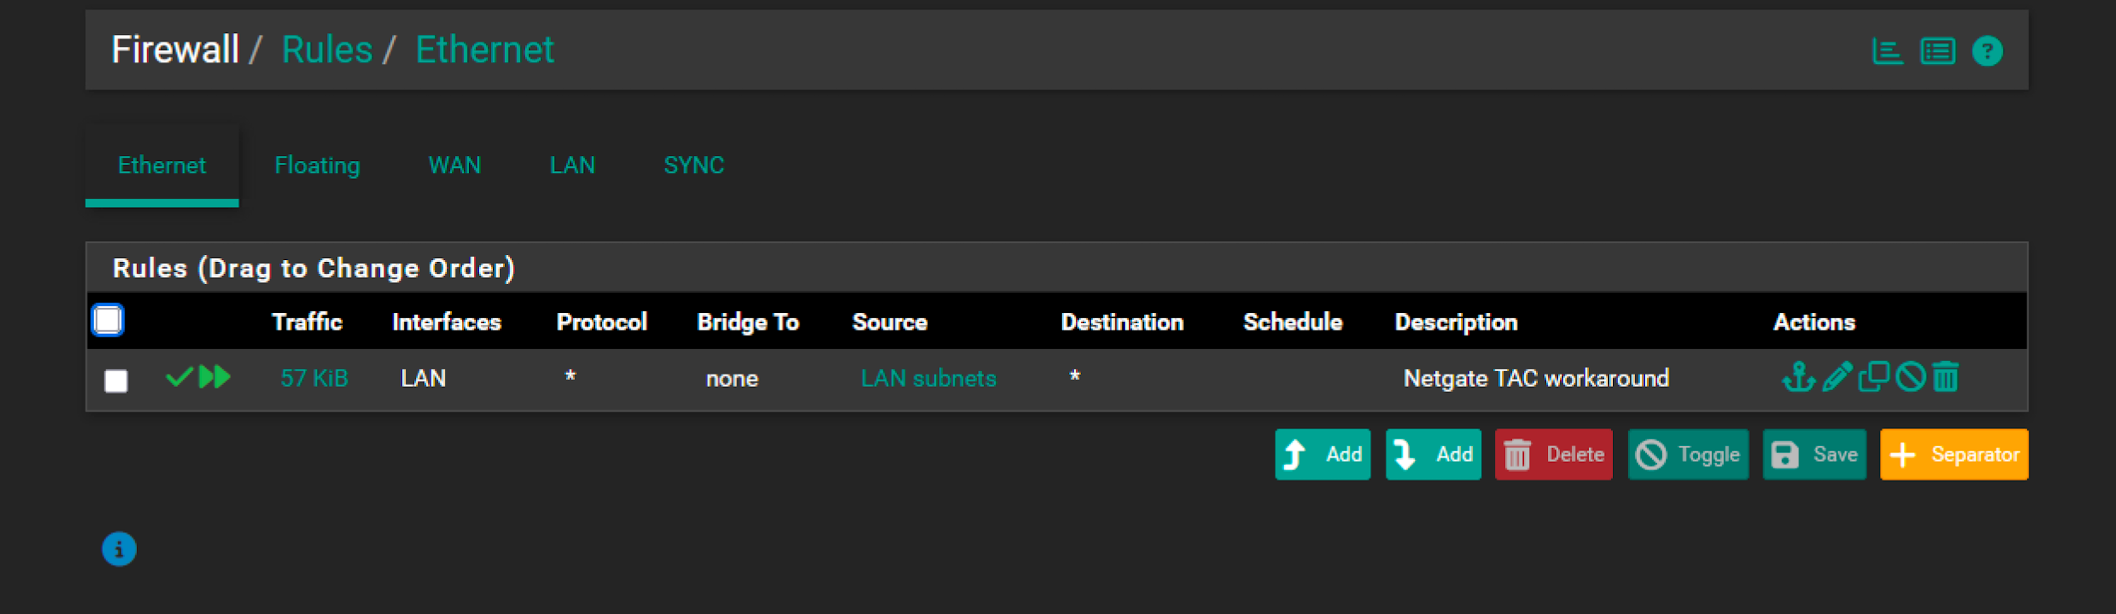
Task: Delete the rule using the row's trash icon
Action: click(1945, 377)
